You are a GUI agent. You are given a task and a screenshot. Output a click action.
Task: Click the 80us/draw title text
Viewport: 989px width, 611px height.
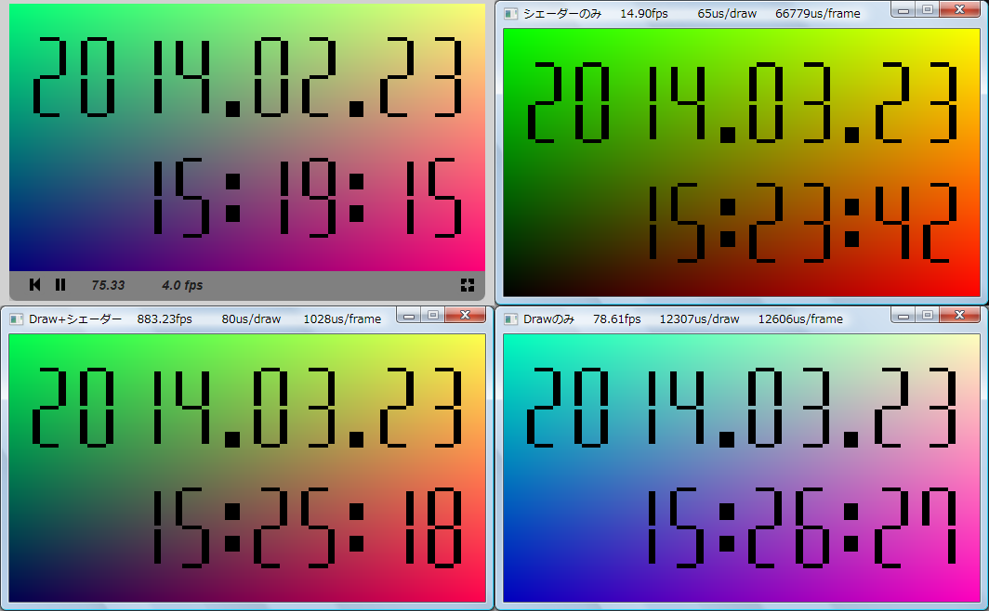pos(251,319)
